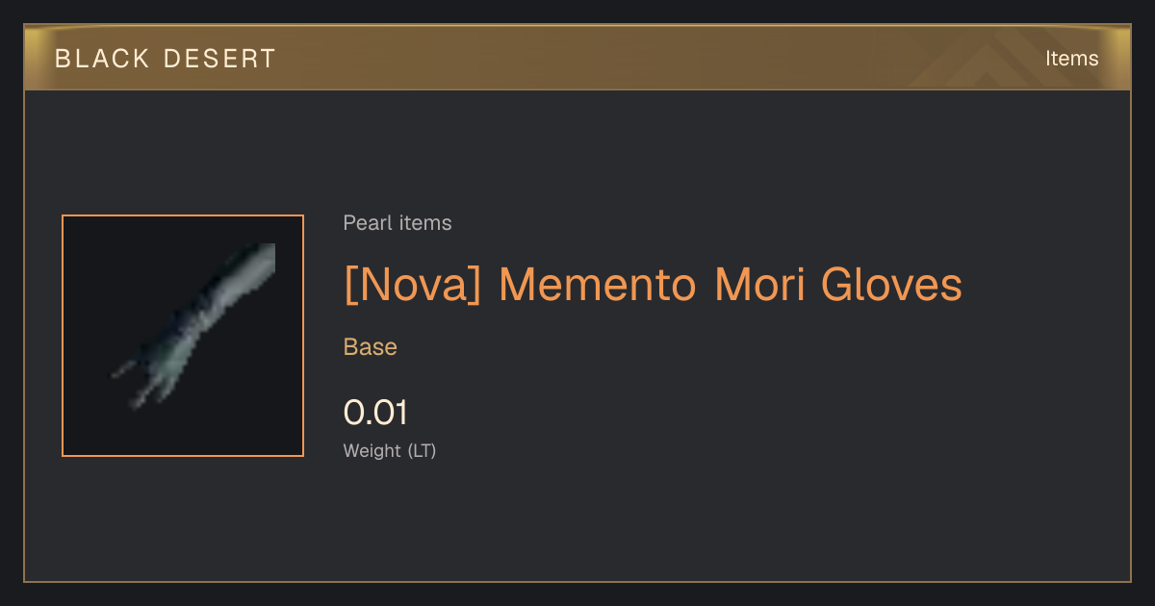Screen dimensions: 1155x606
Task: Open the Items link in header
Action: tap(1071, 59)
